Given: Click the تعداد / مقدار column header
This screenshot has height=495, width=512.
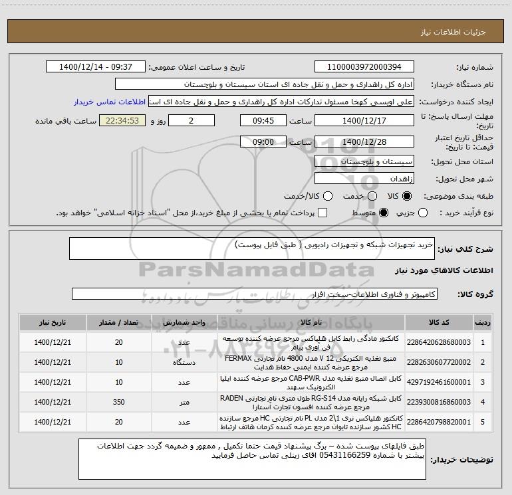Looking at the screenshot, I should pos(119,322).
